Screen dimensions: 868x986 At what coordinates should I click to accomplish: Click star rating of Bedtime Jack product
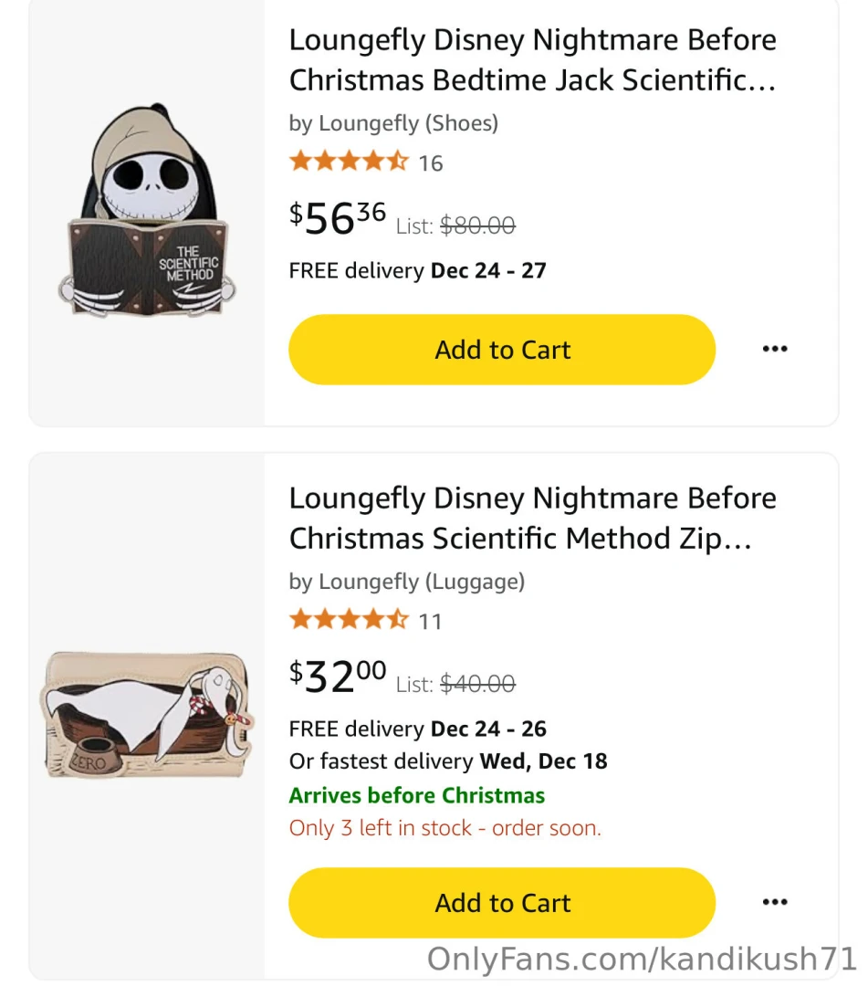349,163
